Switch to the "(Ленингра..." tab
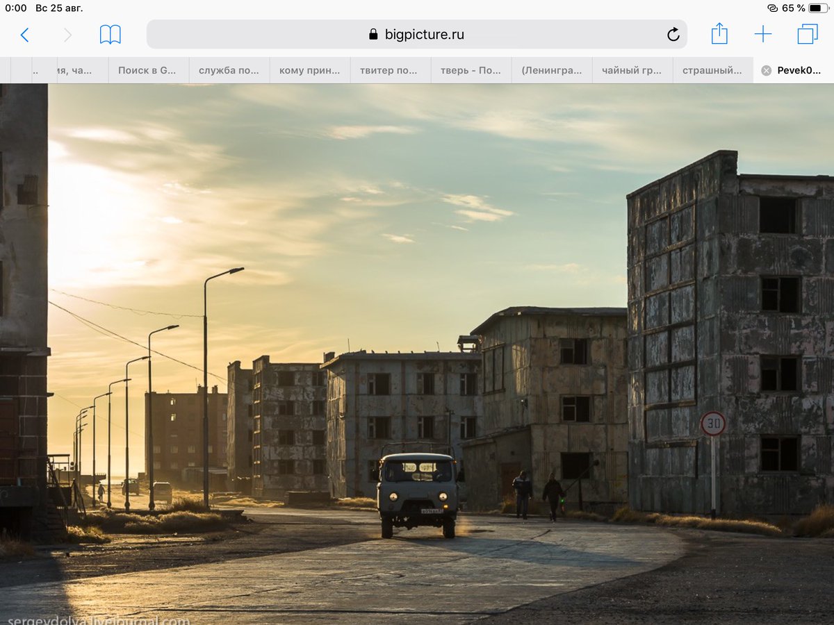The height and width of the screenshot is (625, 834). [551, 70]
